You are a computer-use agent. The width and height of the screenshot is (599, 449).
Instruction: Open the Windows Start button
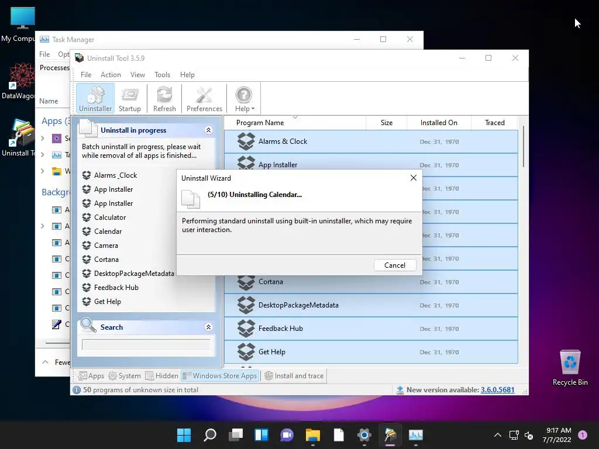tap(184, 435)
